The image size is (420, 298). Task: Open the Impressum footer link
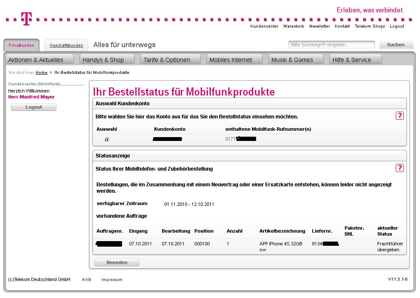pyautogui.click(x=112, y=280)
